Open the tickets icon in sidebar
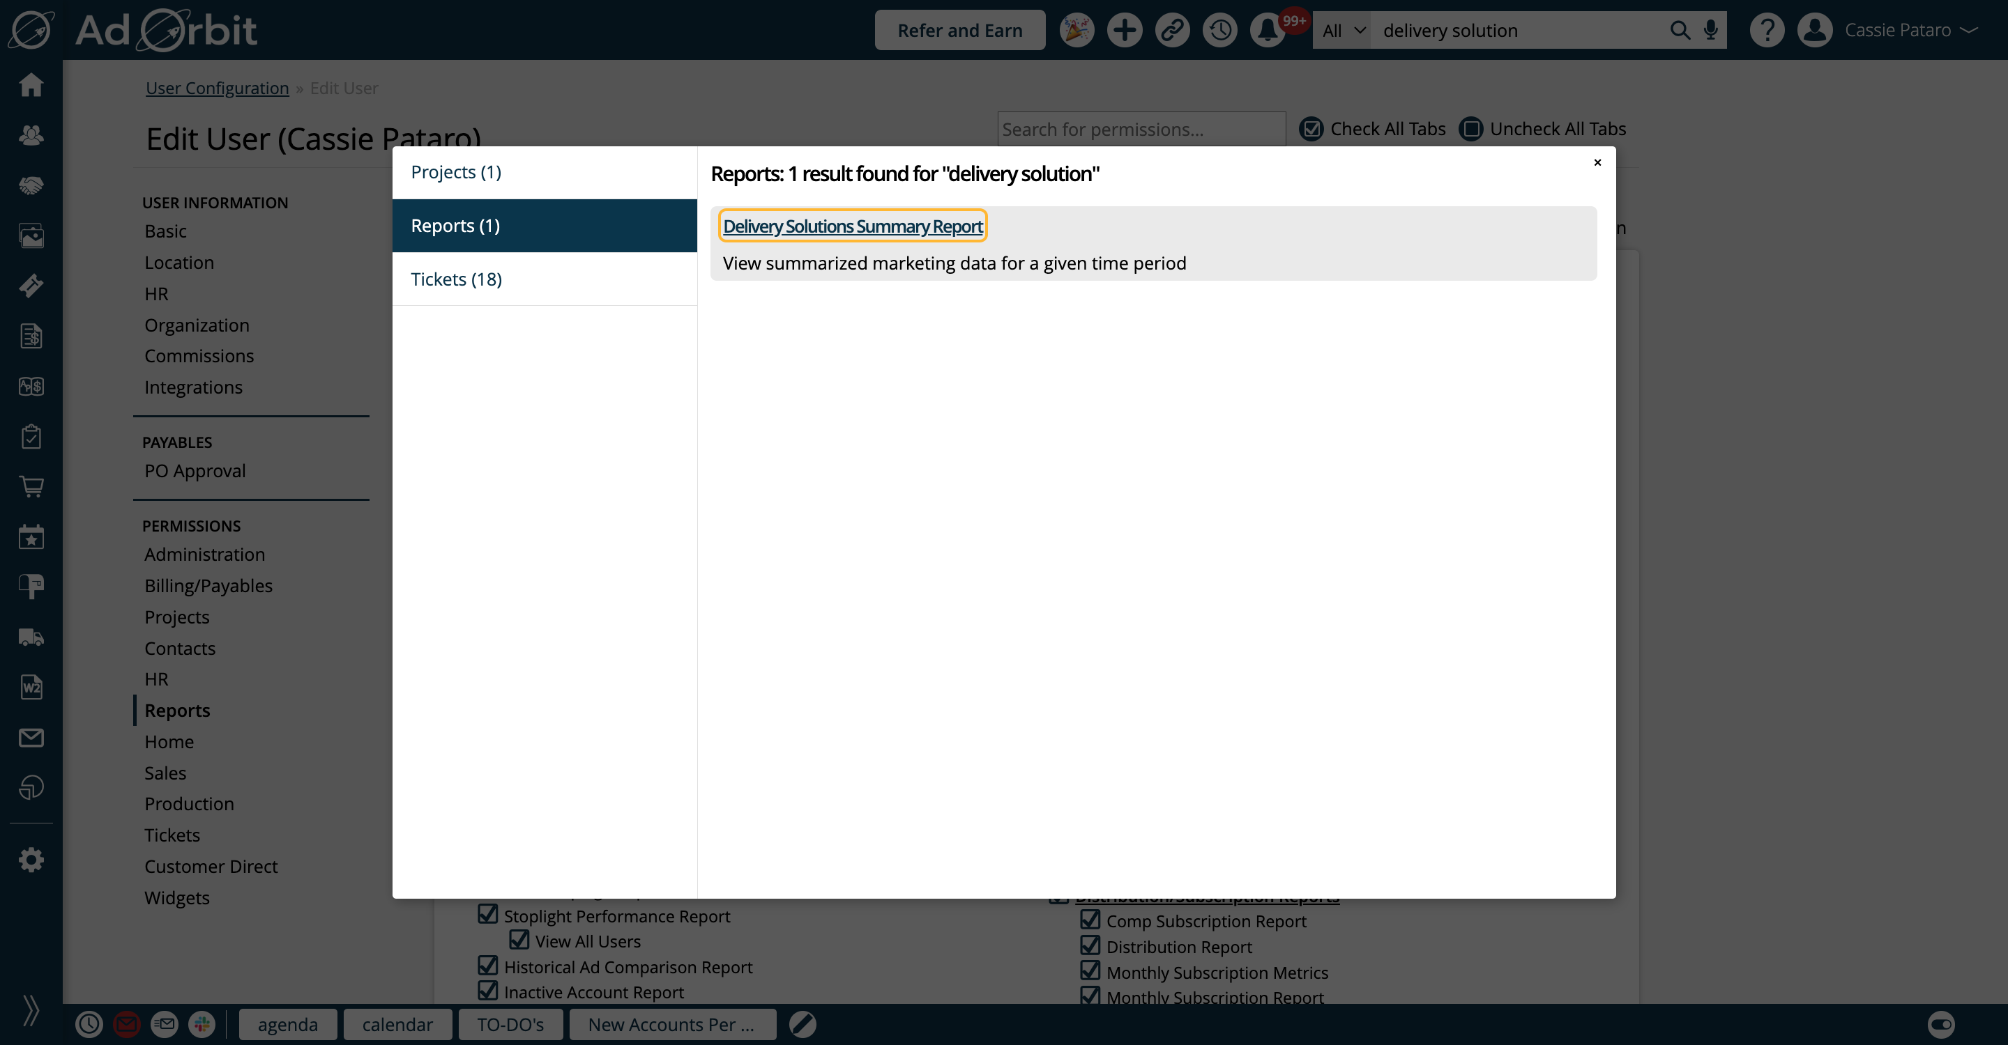The height and width of the screenshot is (1045, 2008). pyautogui.click(x=31, y=286)
